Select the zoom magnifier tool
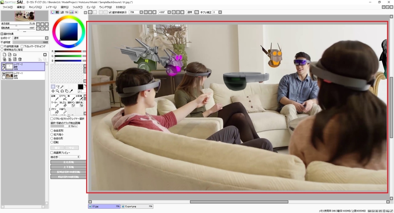The height and width of the screenshot is (213, 394). 57,91
